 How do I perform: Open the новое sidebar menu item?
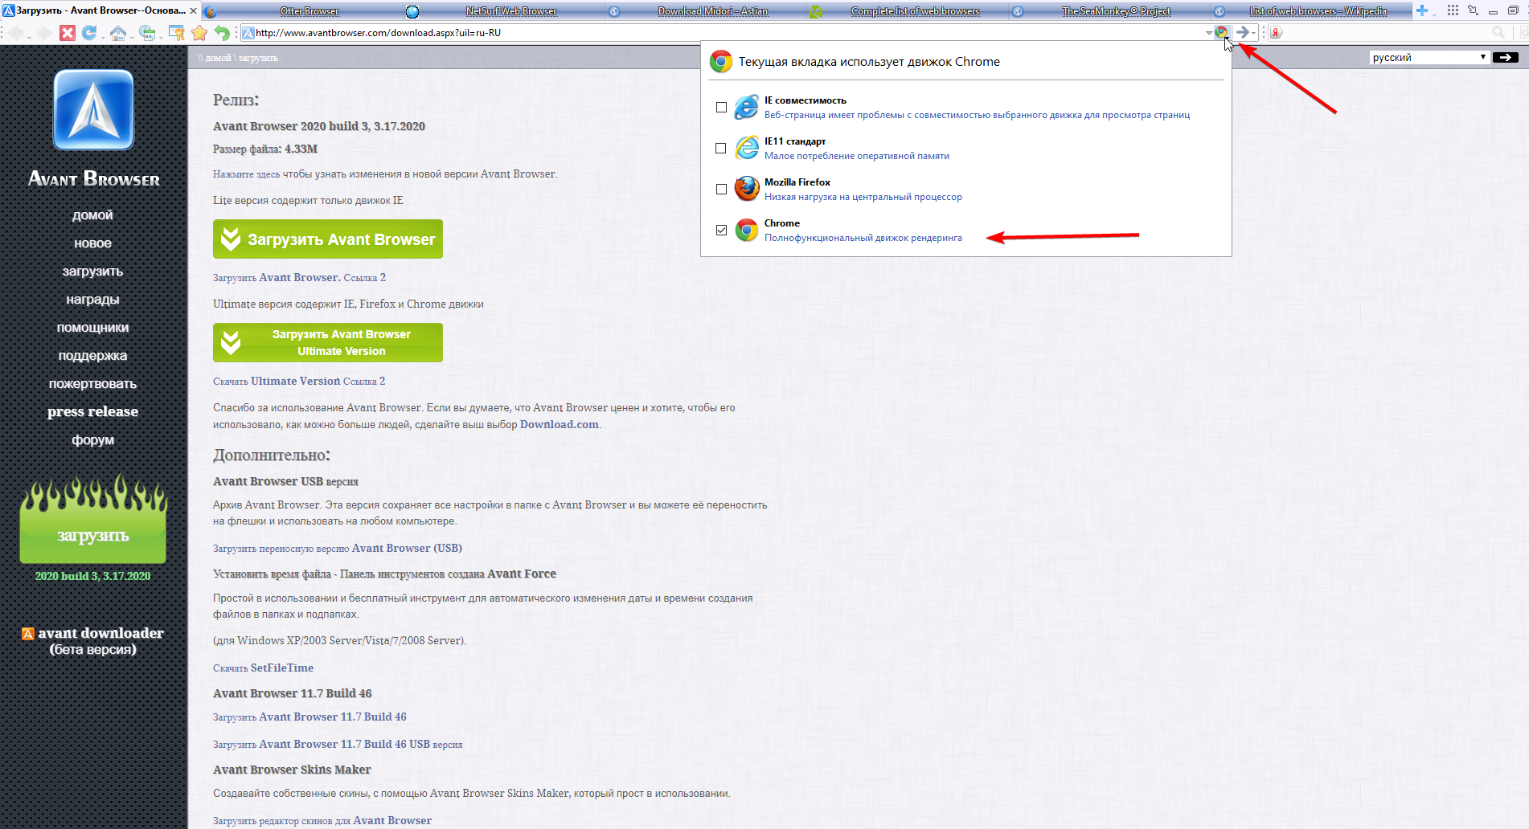(92, 243)
